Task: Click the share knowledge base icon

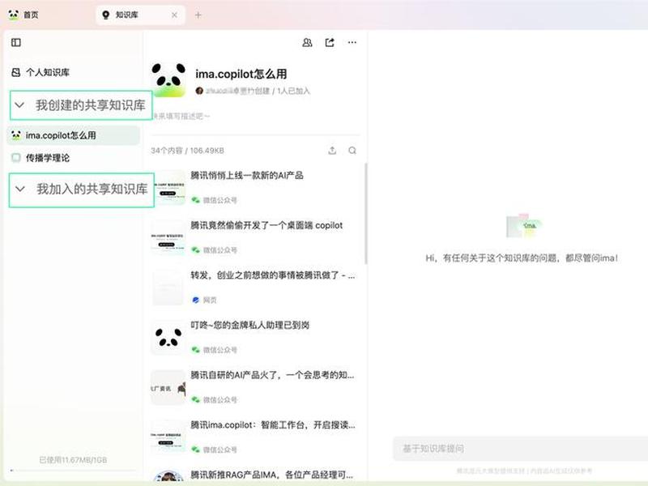Action: pyautogui.click(x=330, y=42)
